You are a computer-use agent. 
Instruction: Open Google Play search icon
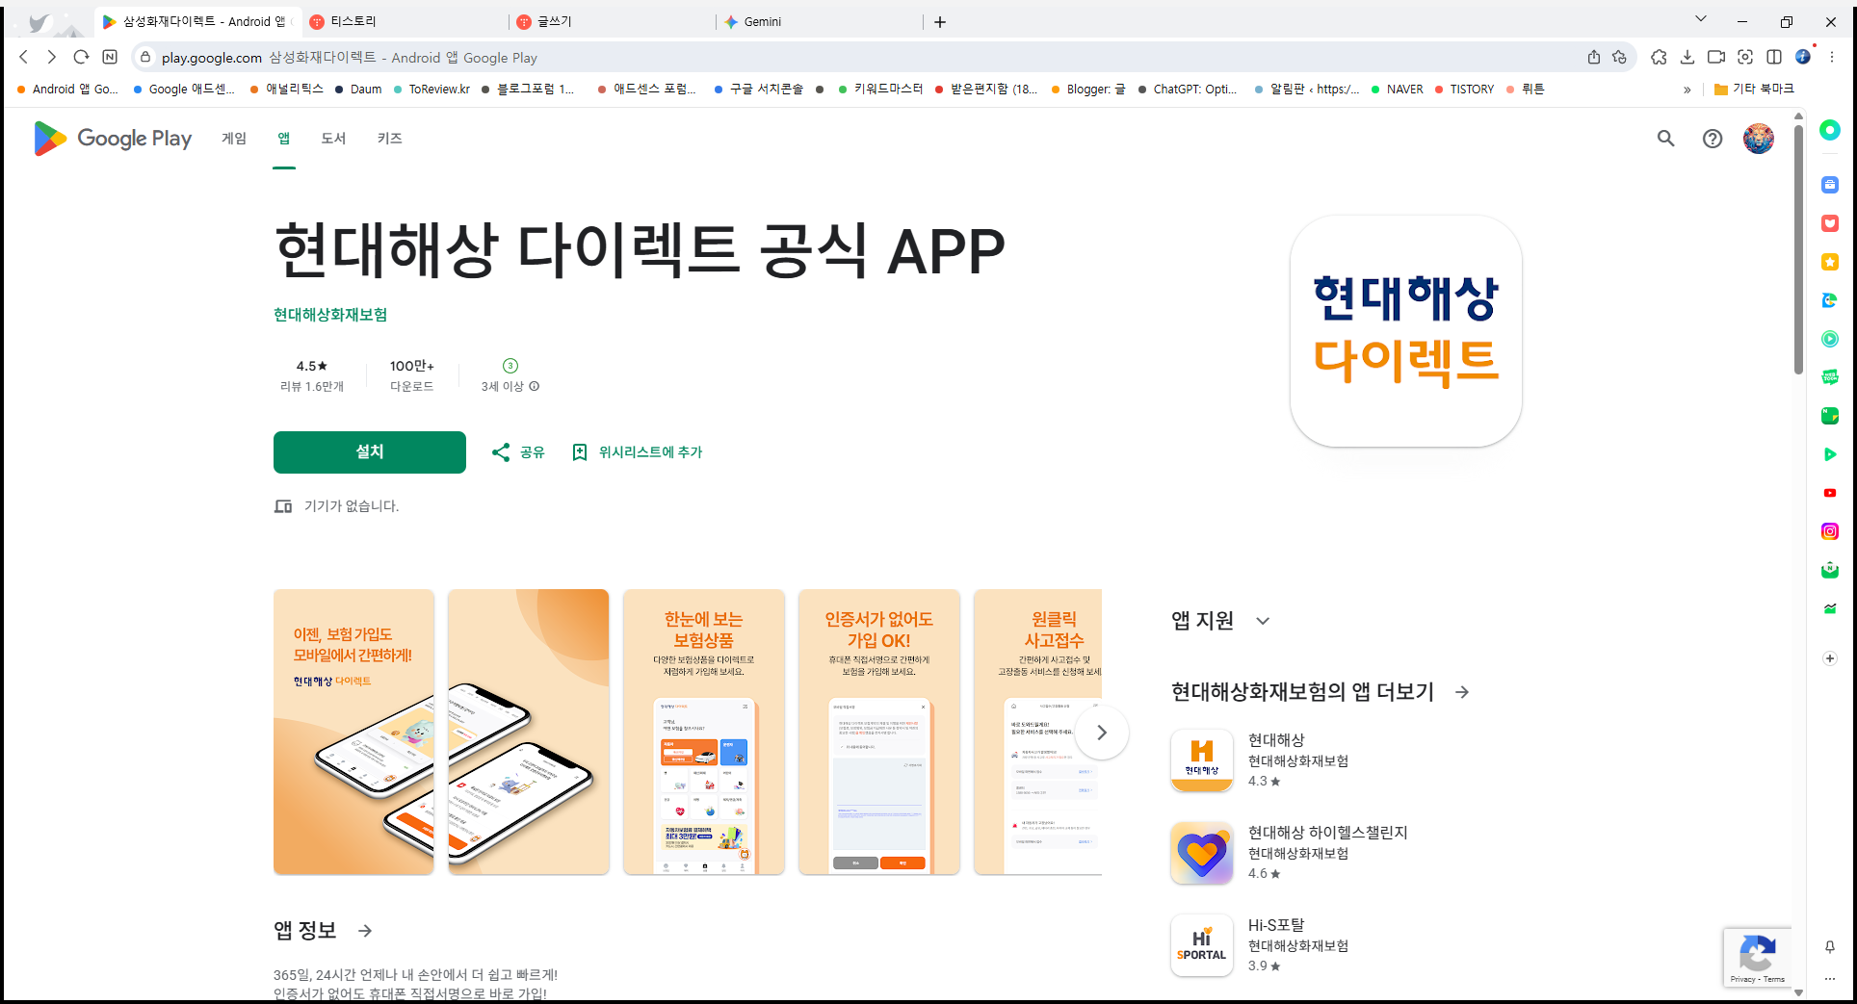pos(1666,139)
